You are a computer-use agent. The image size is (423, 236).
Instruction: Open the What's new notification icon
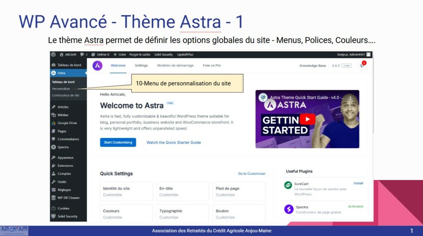click(x=362, y=65)
